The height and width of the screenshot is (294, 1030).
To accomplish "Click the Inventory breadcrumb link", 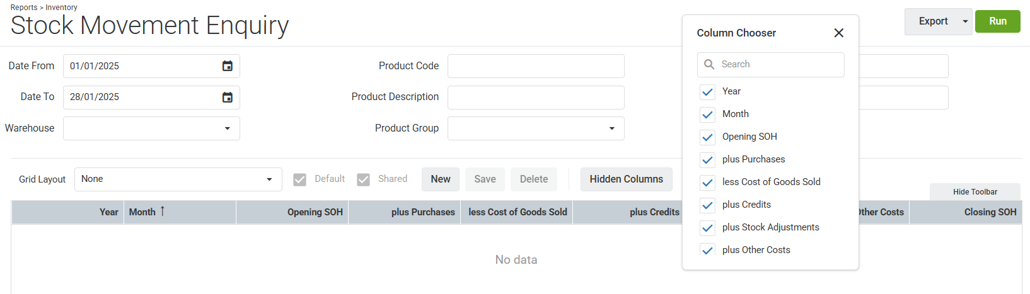I will (x=61, y=8).
